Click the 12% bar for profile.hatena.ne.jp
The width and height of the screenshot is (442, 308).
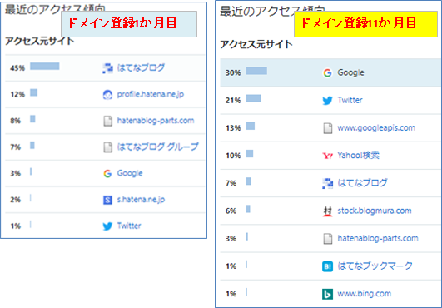[x=34, y=92]
